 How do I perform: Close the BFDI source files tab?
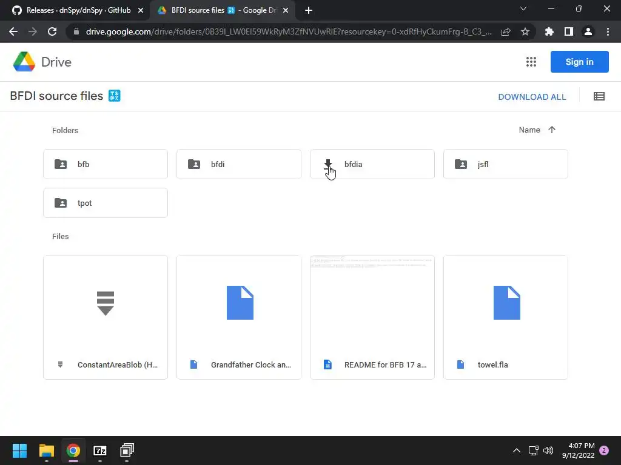tap(286, 10)
